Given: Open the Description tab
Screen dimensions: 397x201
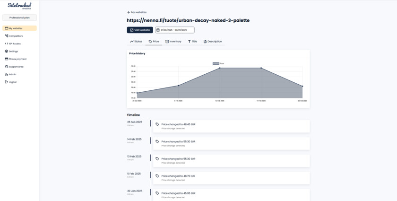Looking at the screenshot, I should (x=213, y=41).
